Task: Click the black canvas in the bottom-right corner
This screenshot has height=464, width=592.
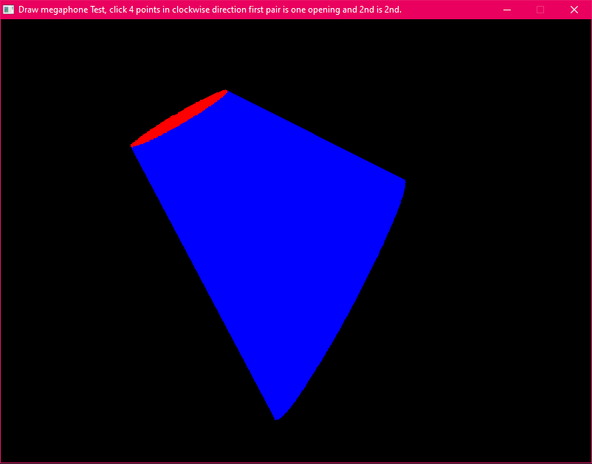Action: [546, 429]
